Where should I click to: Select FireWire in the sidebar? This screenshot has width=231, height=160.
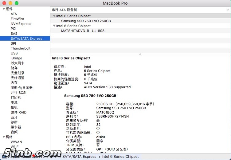[x=17, y=19]
